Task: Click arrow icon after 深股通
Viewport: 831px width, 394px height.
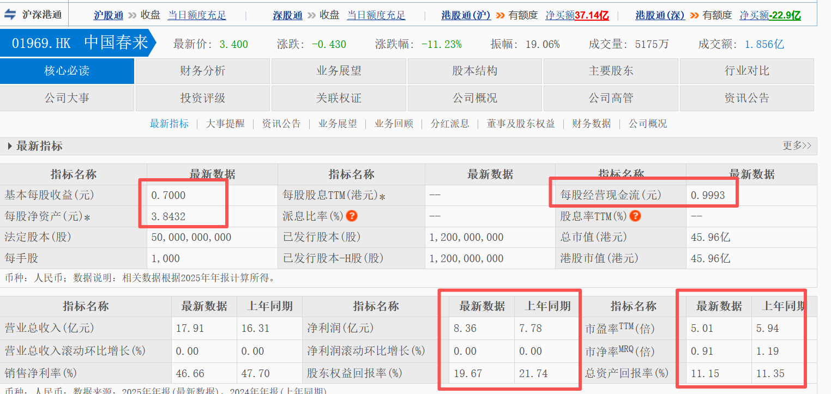Action: (x=311, y=15)
